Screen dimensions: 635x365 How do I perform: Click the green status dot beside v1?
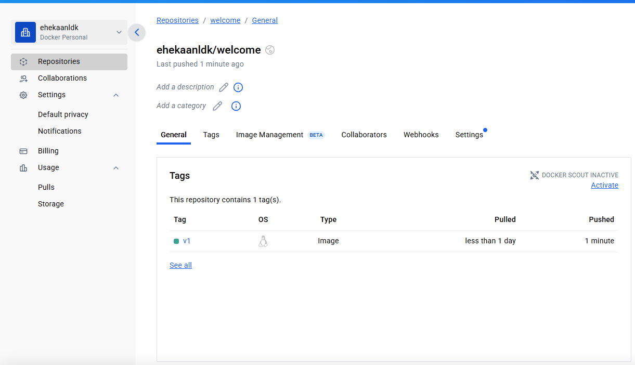176,241
